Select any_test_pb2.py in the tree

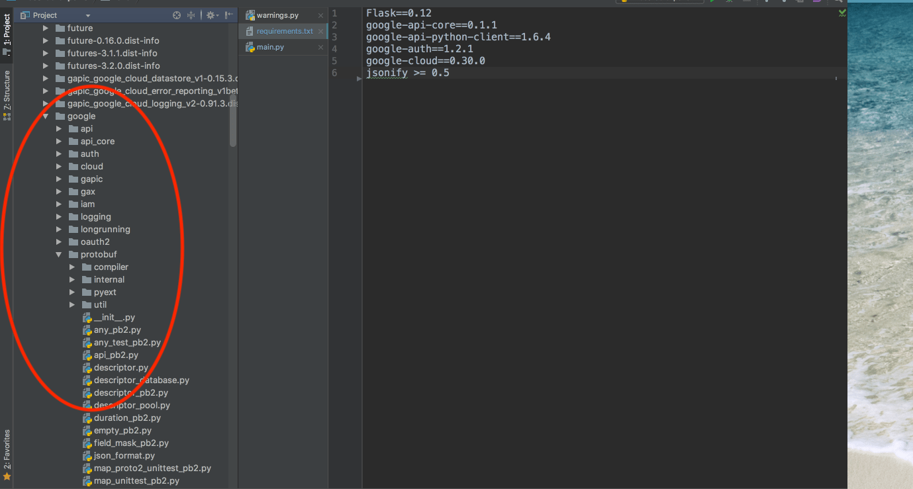click(127, 343)
